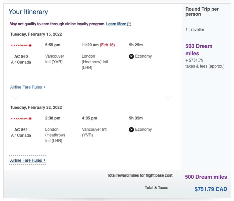This screenshot has width=234, height=201.
Task: Open the Learn More loyalty link
Action: (116, 24)
